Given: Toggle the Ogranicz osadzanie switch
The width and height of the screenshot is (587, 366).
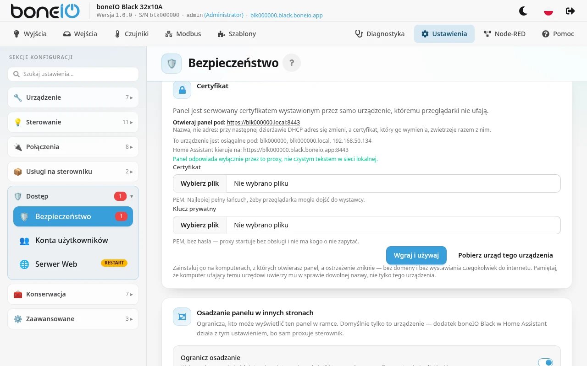Looking at the screenshot, I should click(x=545, y=363).
